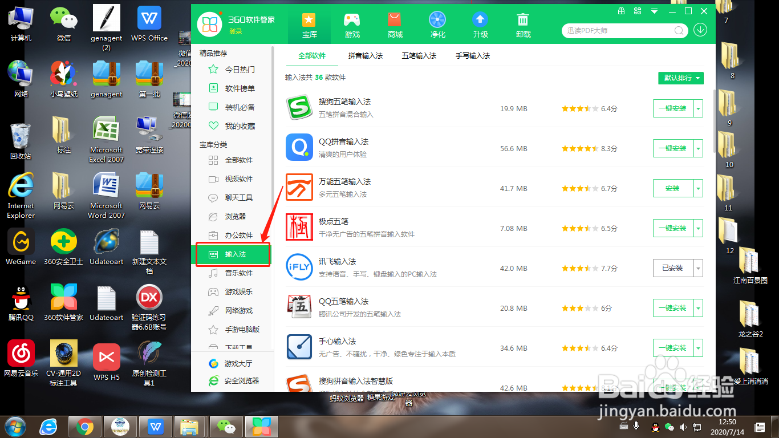Image resolution: width=779 pixels, height=438 pixels.
Task: Click 一键安装 for QQ拼音输入法
Action: 673,148
